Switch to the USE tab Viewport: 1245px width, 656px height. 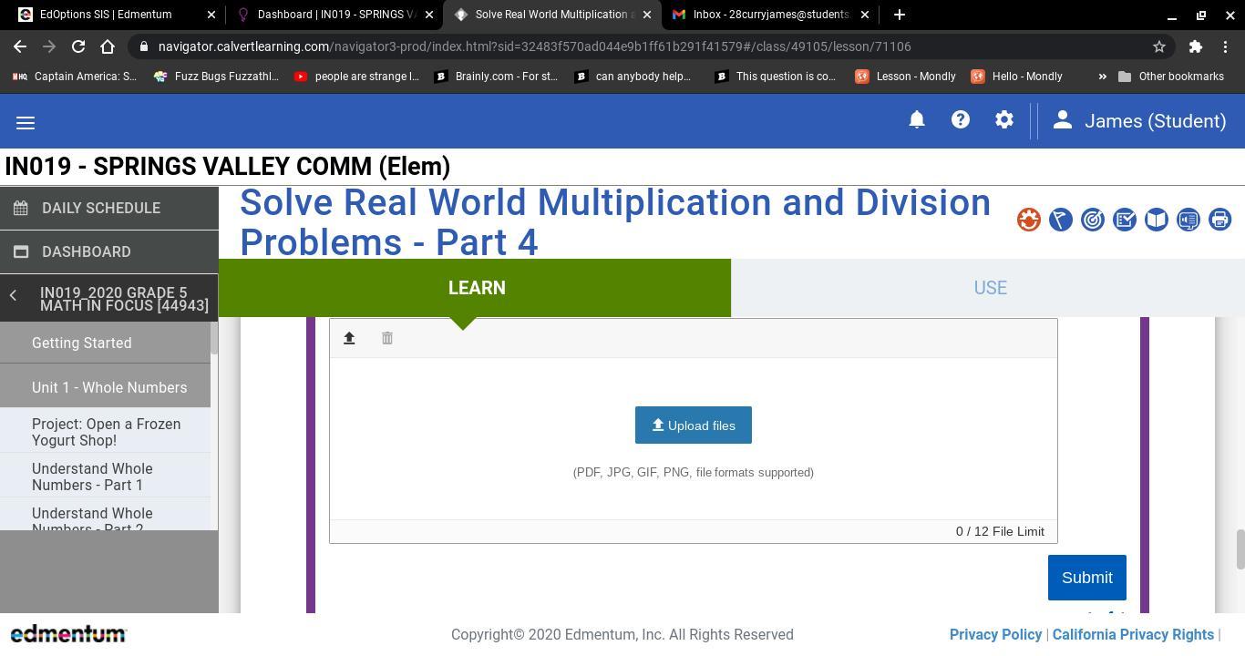click(x=990, y=288)
